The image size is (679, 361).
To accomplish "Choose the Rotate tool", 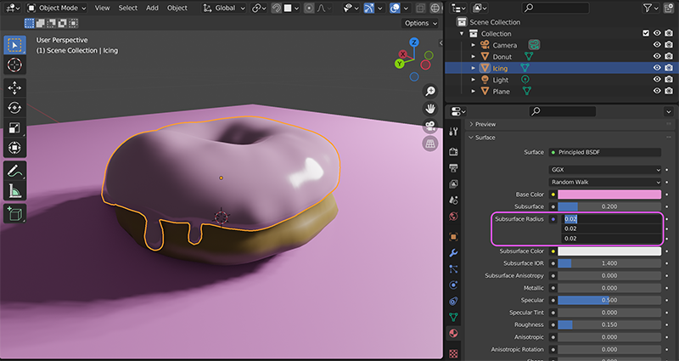I will click(x=14, y=108).
